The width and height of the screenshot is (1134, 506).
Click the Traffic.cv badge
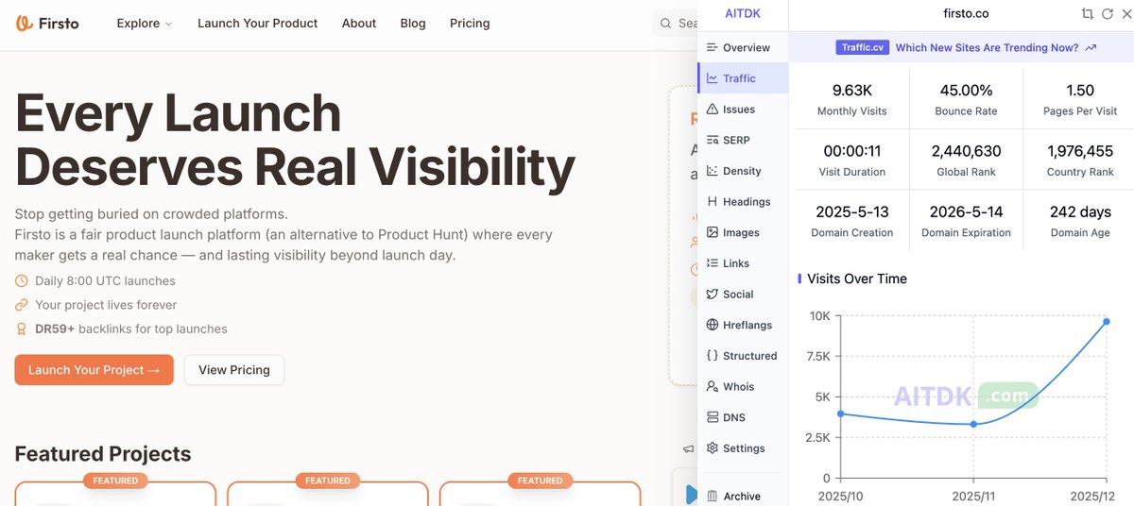[863, 47]
